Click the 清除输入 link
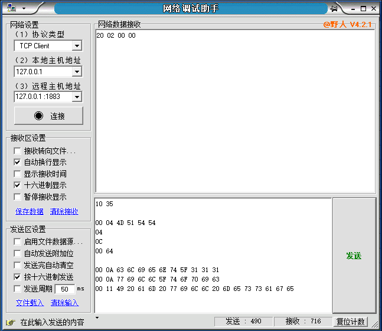Screen dimensions: 382x331 tap(64, 303)
